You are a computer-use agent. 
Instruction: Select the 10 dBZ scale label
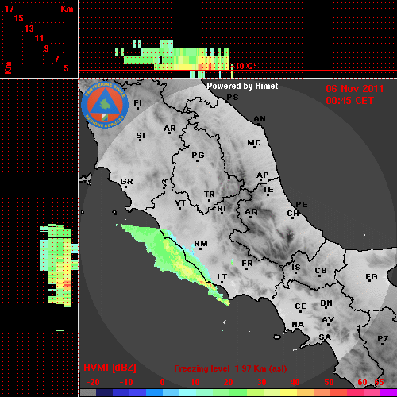[195, 382]
